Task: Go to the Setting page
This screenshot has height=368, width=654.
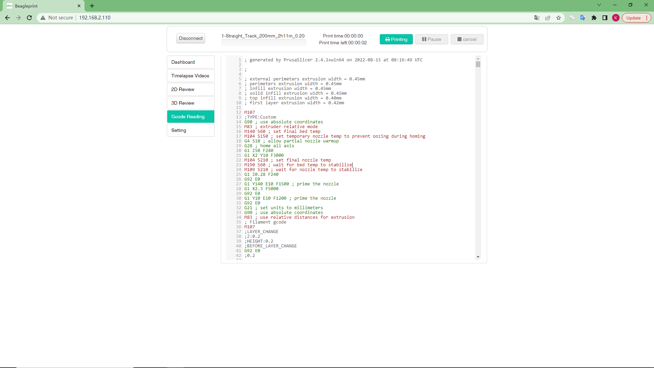Action: pyautogui.click(x=190, y=130)
